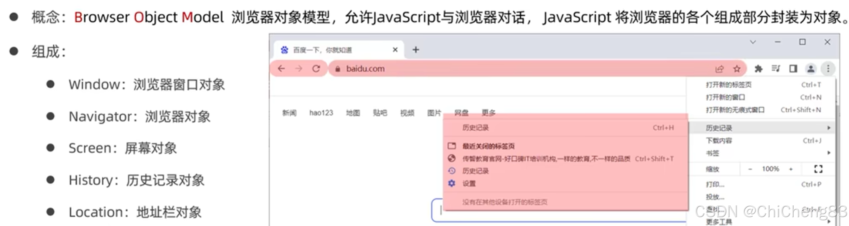Click the globe icon of 传智教育官网 entry
This screenshot has width=849, height=226.
click(452, 159)
